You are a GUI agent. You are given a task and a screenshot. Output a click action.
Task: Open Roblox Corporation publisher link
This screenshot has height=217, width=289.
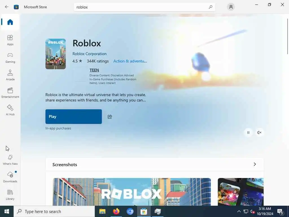point(89,54)
